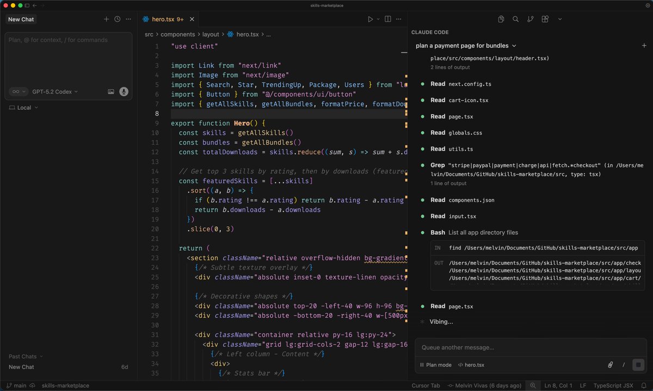Expand run options chevron beside play
The width and height of the screenshot is (653, 391).
378,19
